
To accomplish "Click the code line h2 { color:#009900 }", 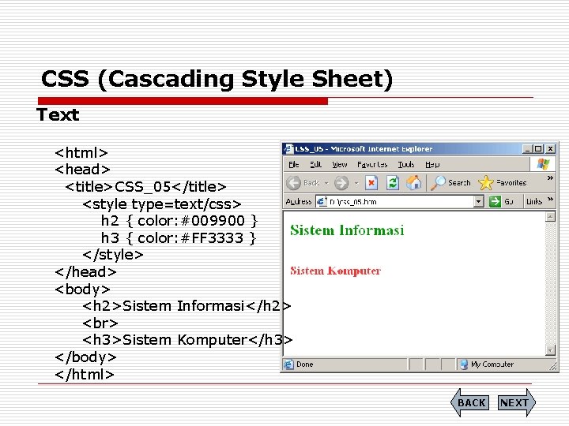I will 179,221.
